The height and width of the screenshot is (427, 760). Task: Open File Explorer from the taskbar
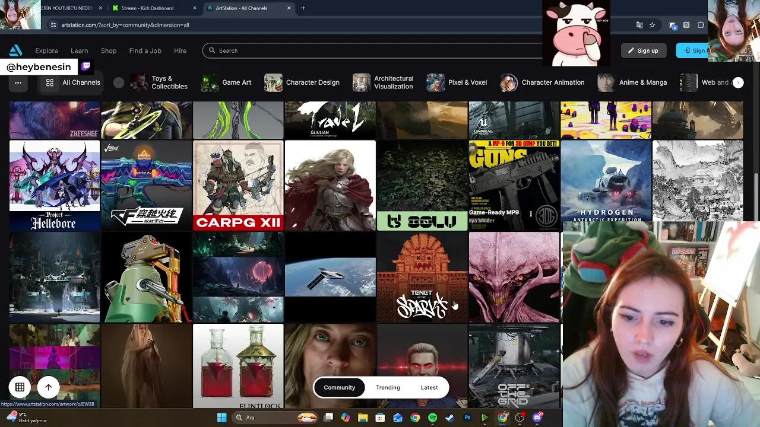pyautogui.click(x=363, y=418)
